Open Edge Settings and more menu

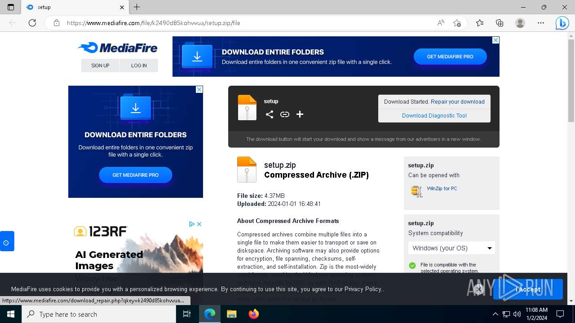point(541,23)
